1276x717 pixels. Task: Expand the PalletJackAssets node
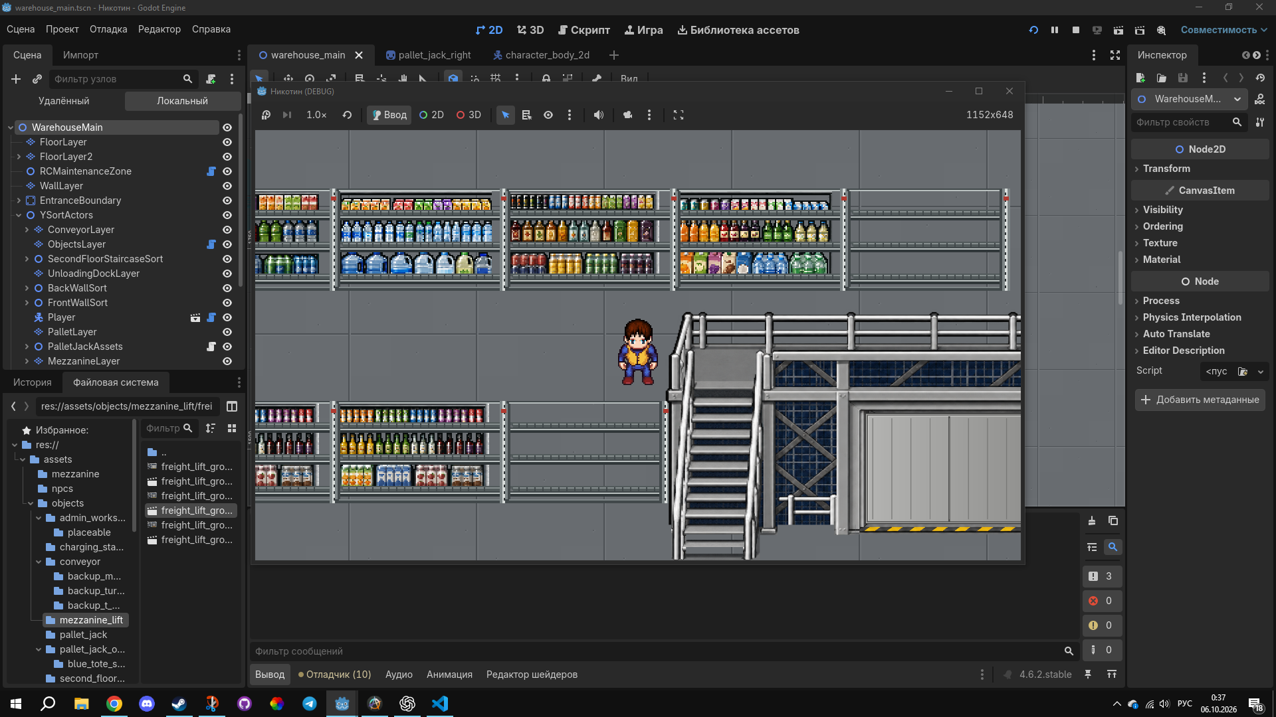(27, 347)
